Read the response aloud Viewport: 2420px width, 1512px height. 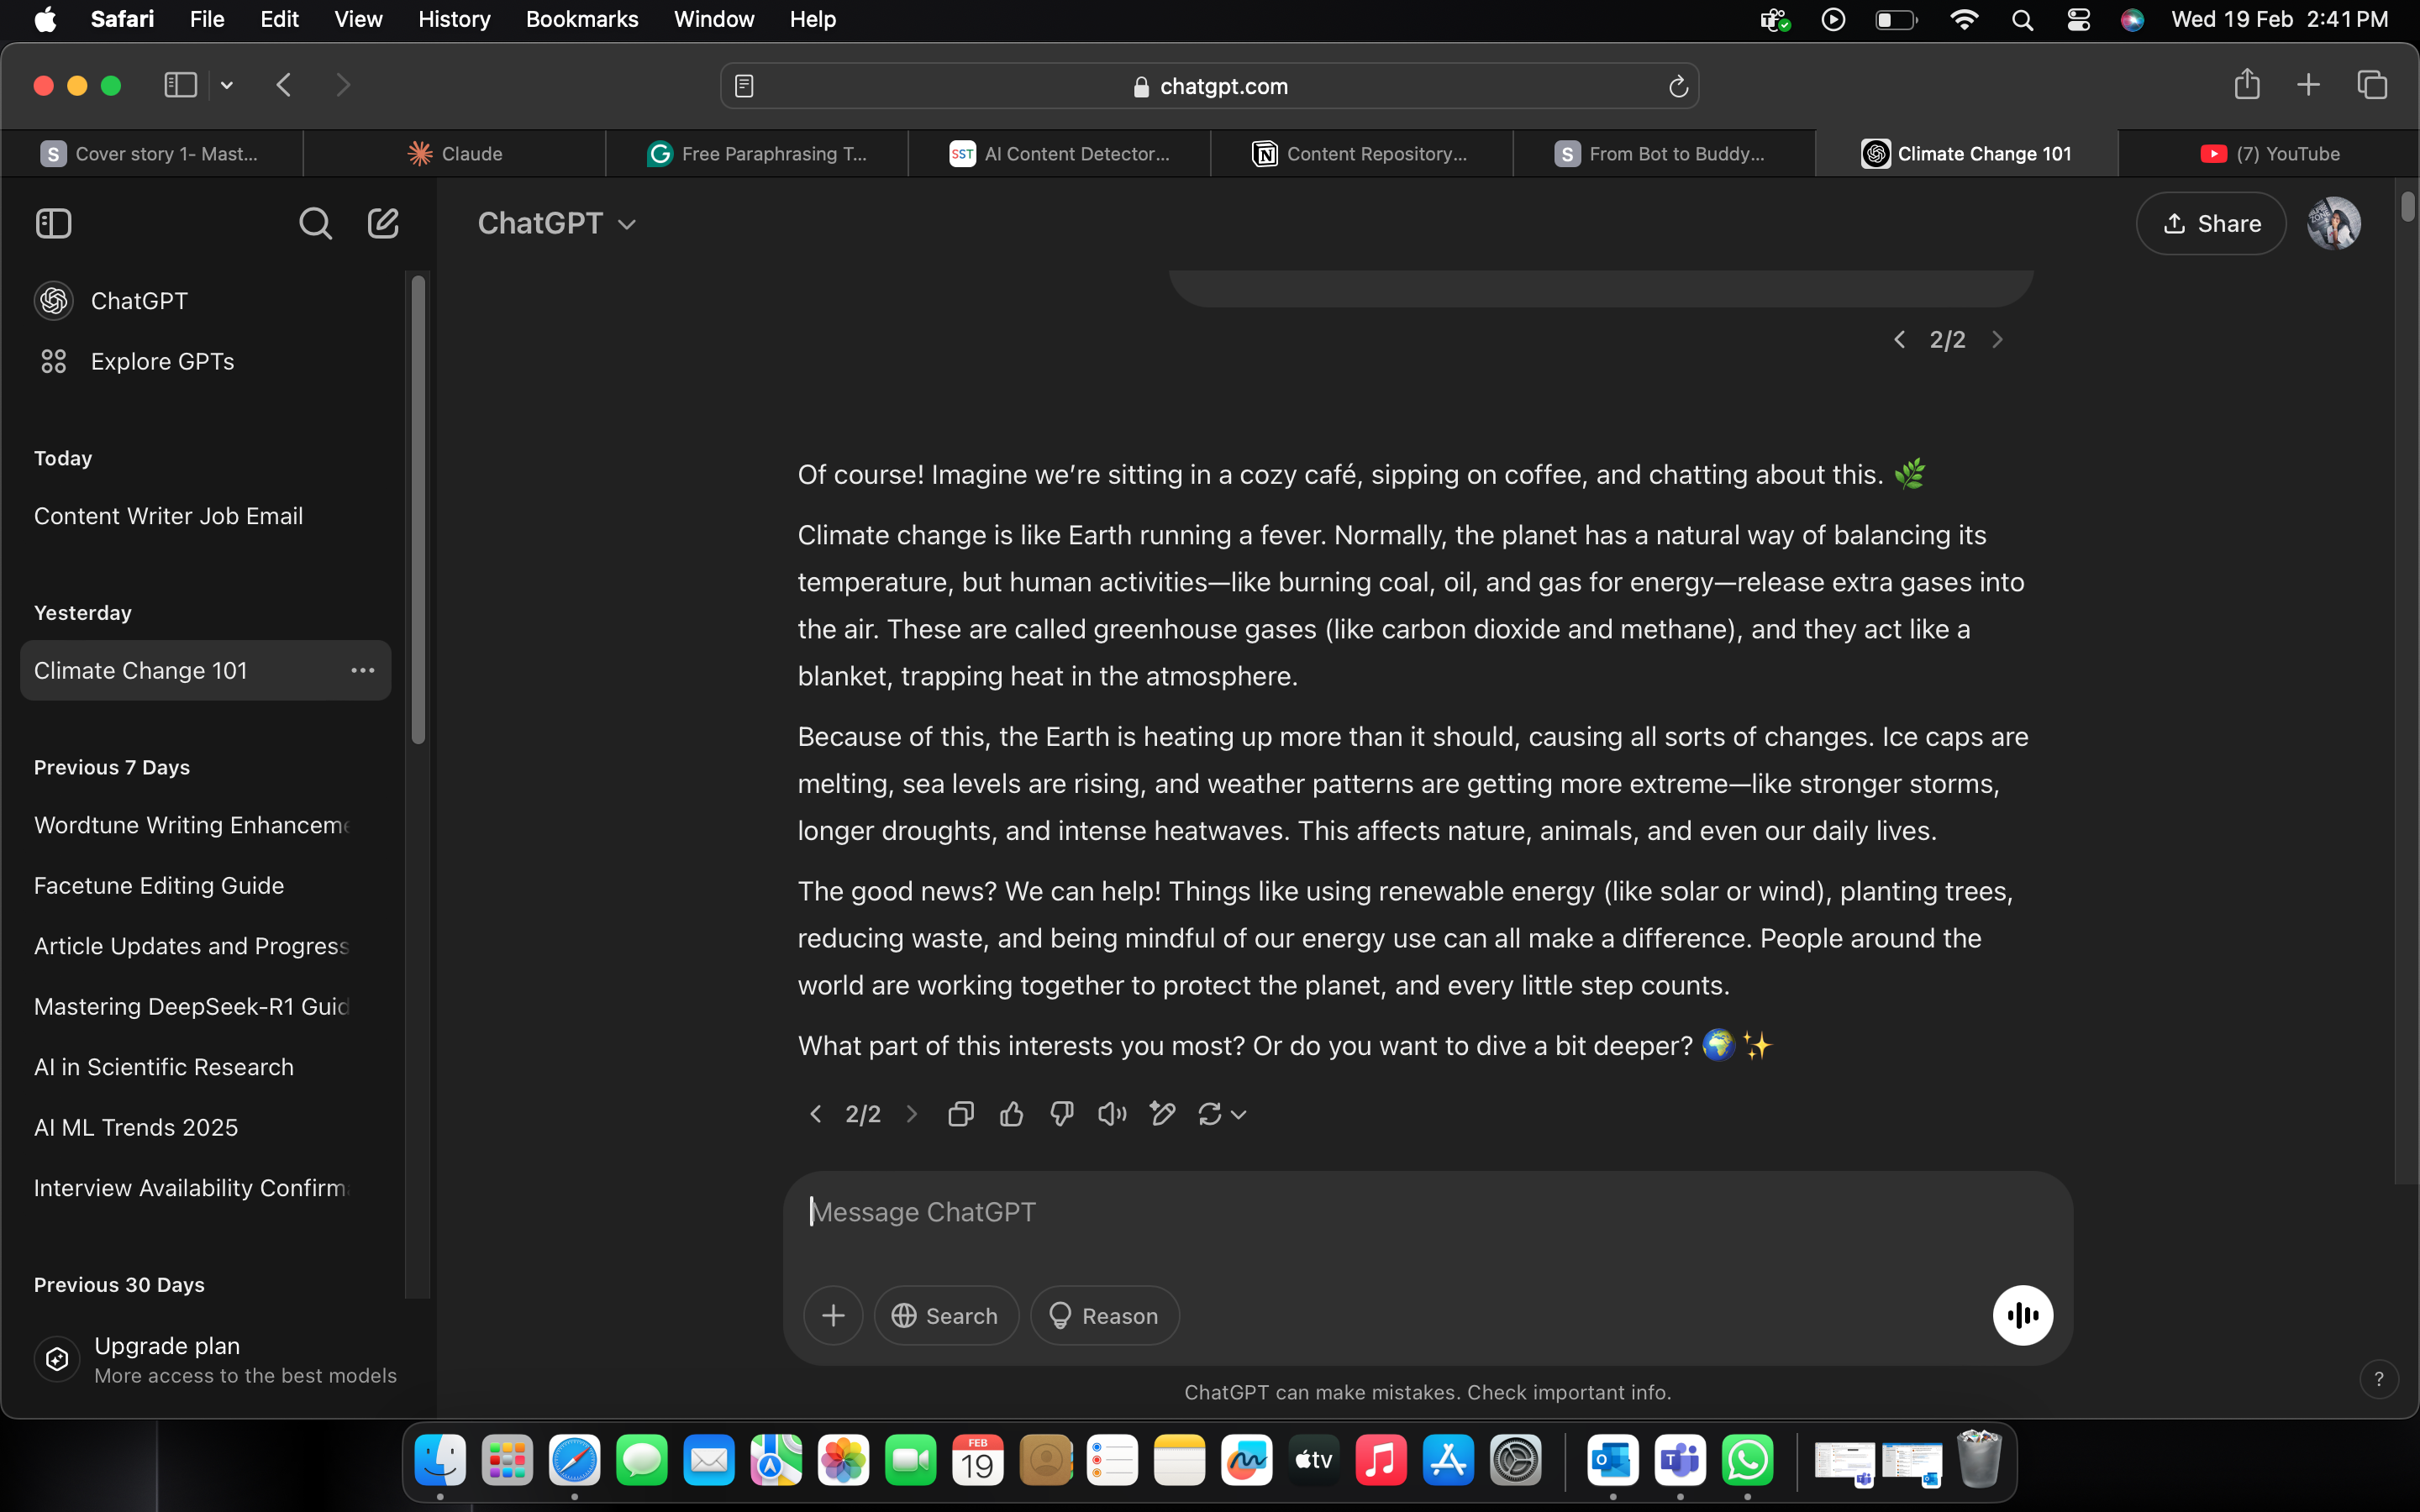point(1112,1113)
